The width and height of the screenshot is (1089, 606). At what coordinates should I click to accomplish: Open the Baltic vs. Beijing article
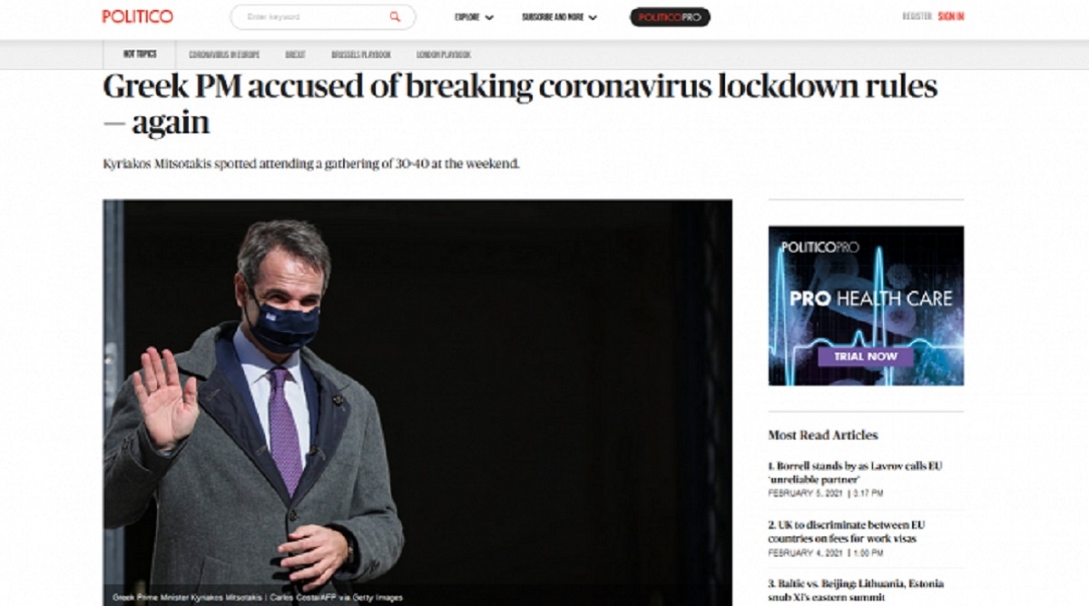coord(855,590)
